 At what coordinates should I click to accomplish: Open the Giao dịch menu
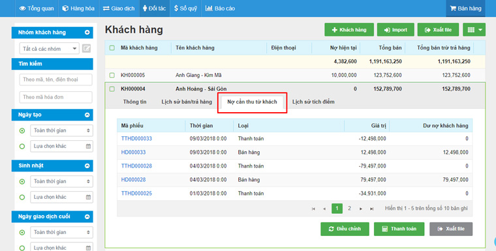pos(119,8)
